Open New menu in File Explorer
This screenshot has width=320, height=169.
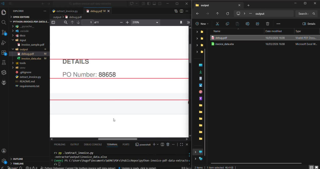coord(202,24)
